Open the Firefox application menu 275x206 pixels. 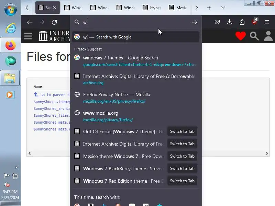tap(267, 22)
